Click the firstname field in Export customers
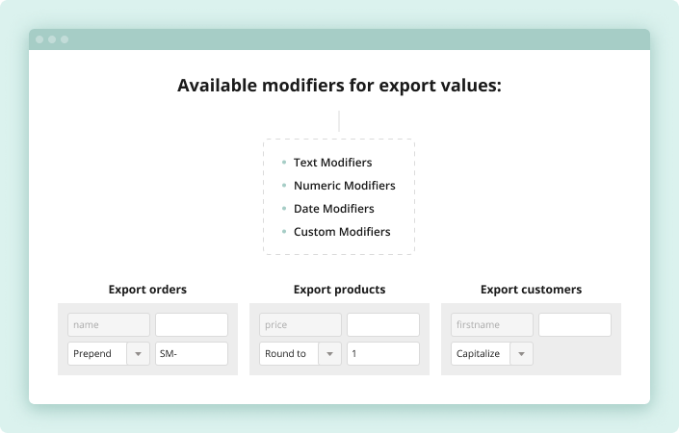 coord(491,325)
